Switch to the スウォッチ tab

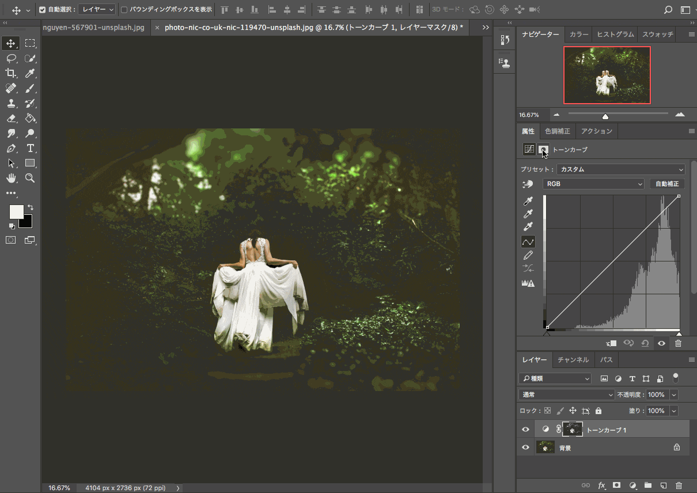(657, 35)
